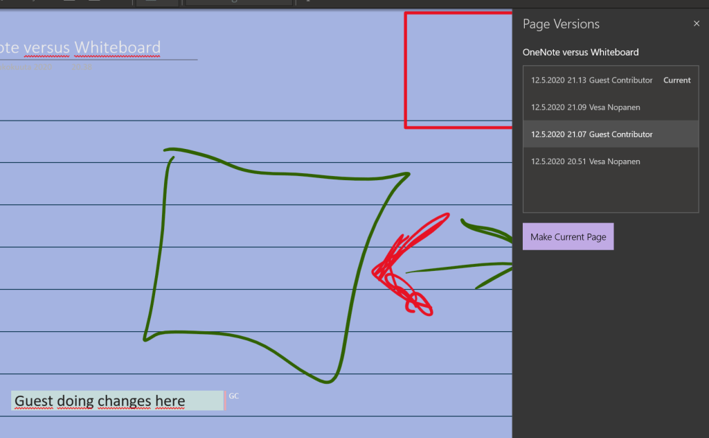Select version 21.13 by Guest Contributor
This screenshot has height=438, width=709.
pos(592,80)
